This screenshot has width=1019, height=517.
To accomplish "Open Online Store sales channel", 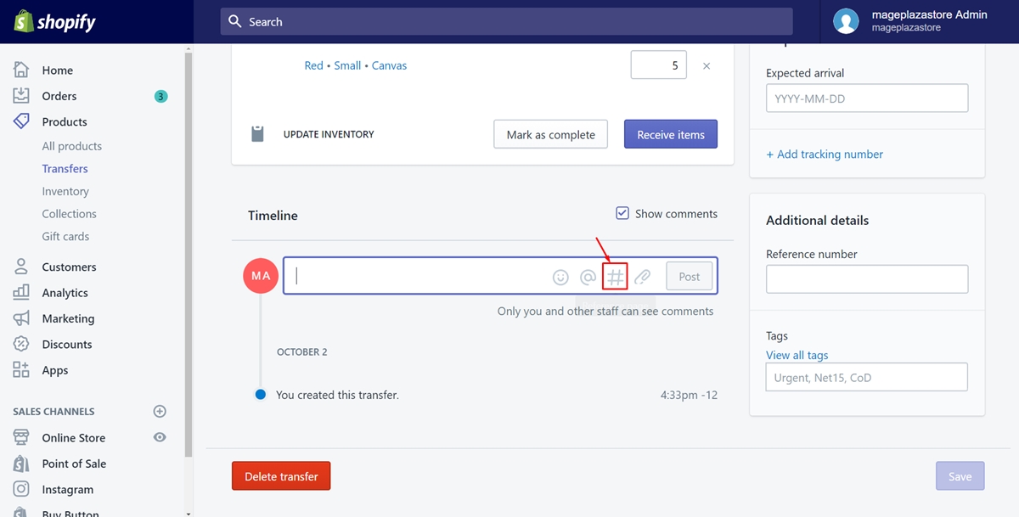I will (74, 438).
